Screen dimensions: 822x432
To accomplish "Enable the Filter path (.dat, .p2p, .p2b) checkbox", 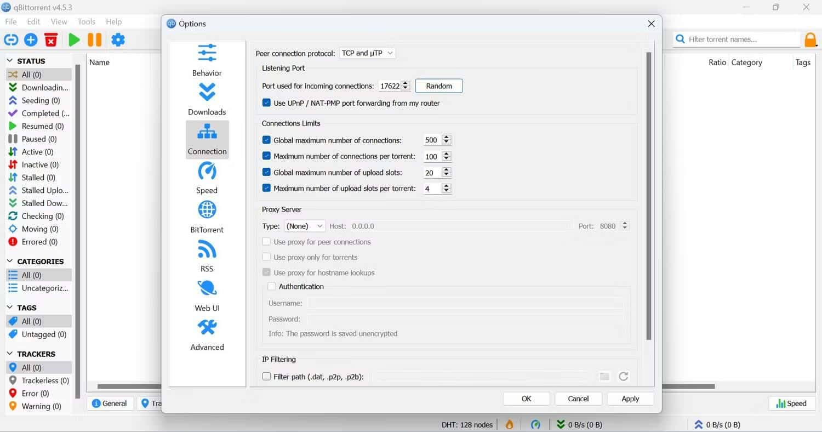I will point(266,376).
